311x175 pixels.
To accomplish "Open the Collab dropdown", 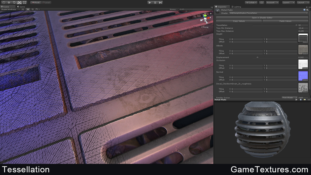I will (x=251, y=3).
